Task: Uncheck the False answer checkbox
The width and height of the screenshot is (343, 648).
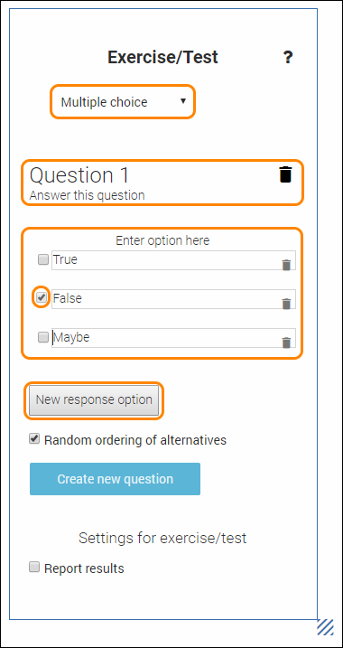Action: point(42,297)
